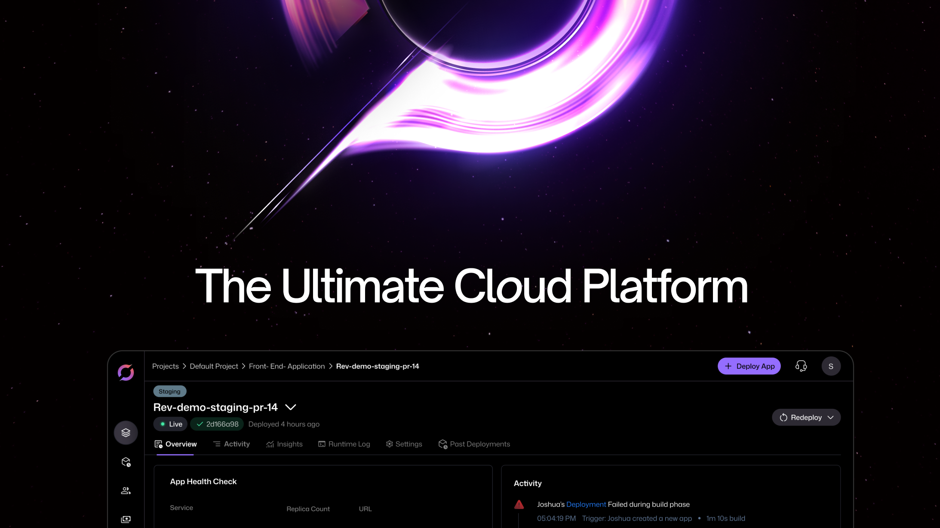The height and width of the screenshot is (528, 940).
Task: Open the deployments box sidebar icon
Action: click(x=126, y=462)
